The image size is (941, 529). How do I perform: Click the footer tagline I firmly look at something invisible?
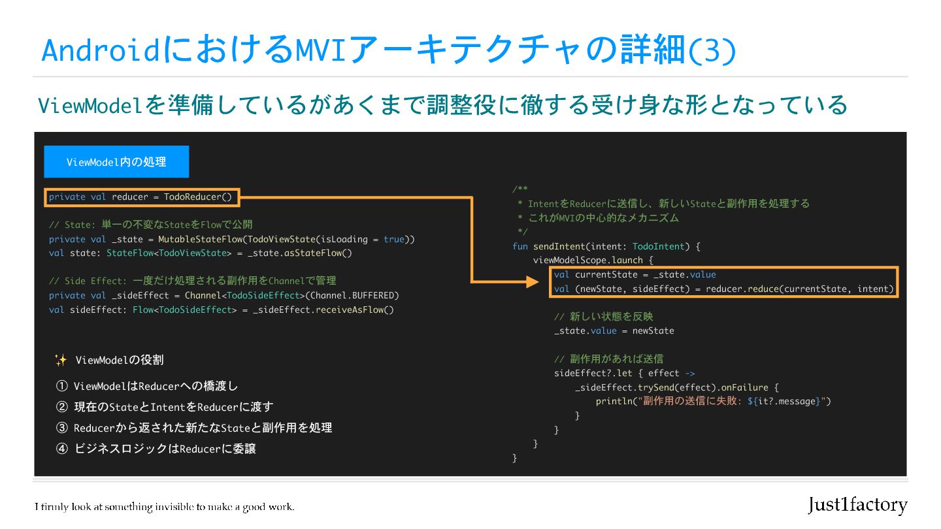point(165,507)
